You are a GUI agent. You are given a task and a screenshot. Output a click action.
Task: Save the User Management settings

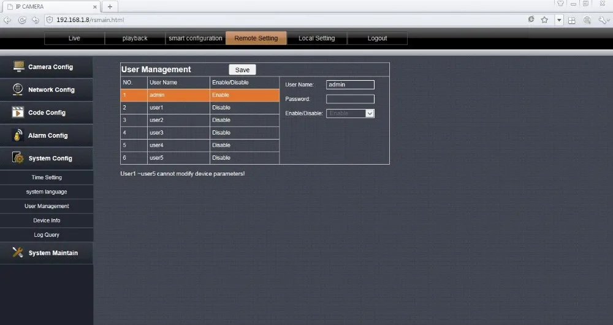(242, 70)
